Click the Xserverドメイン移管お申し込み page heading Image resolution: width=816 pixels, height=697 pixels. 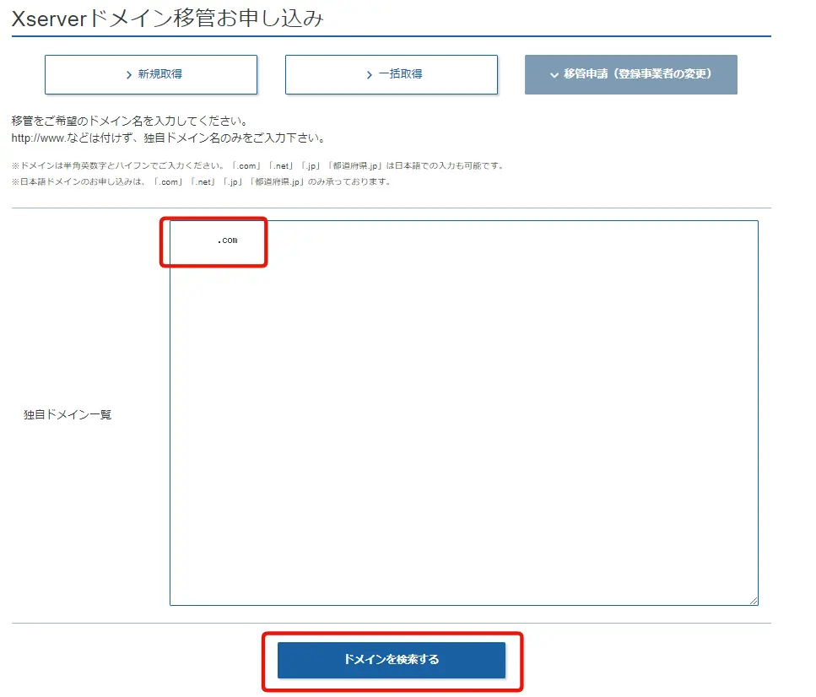[x=167, y=19]
